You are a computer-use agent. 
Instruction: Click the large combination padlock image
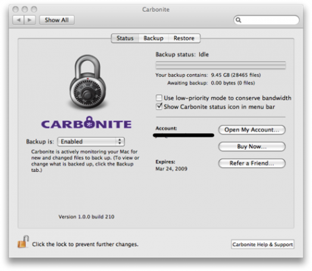click(87, 82)
